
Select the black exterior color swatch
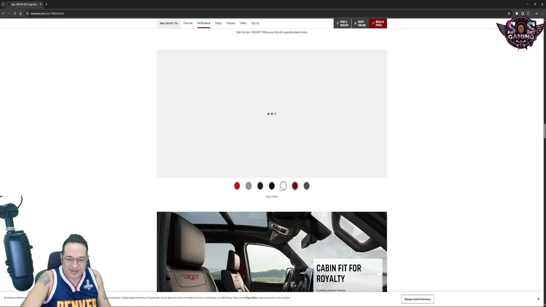[272, 186]
